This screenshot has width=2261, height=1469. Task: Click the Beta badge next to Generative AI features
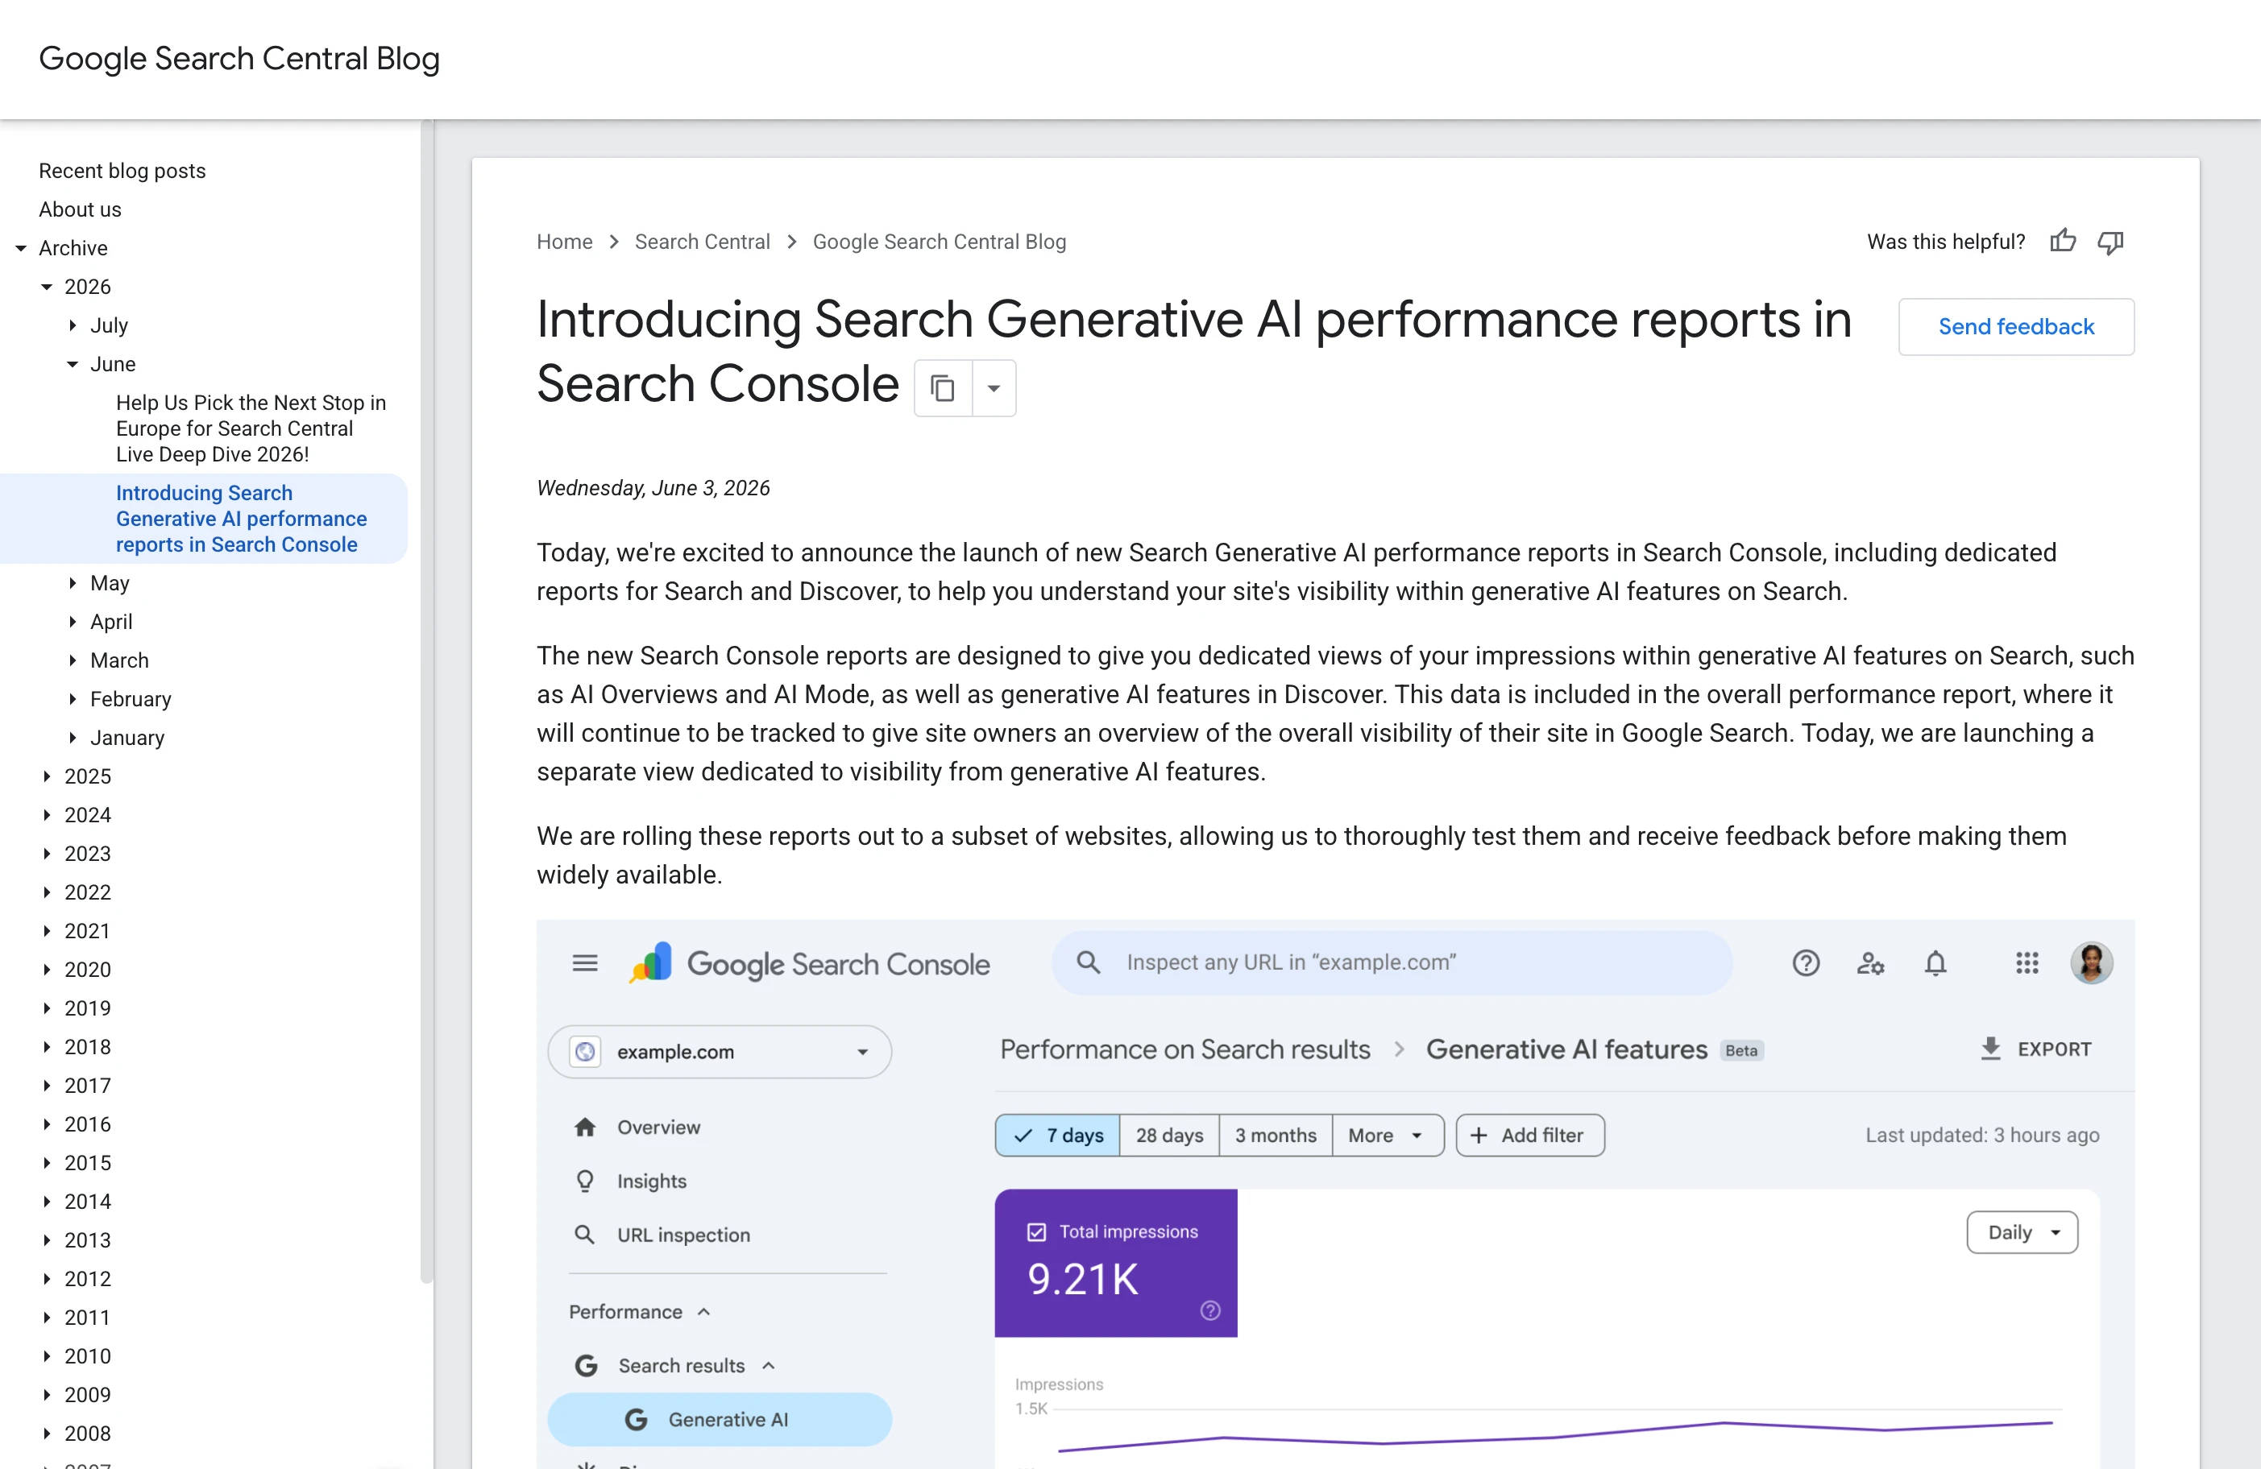(x=1741, y=1050)
